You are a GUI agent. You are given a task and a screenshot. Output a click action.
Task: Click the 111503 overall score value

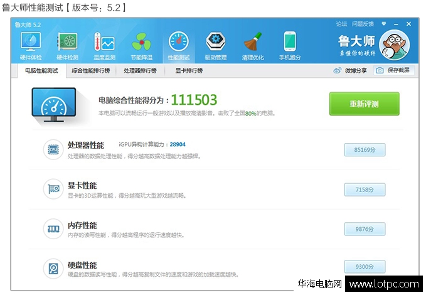[x=194, y=100]
